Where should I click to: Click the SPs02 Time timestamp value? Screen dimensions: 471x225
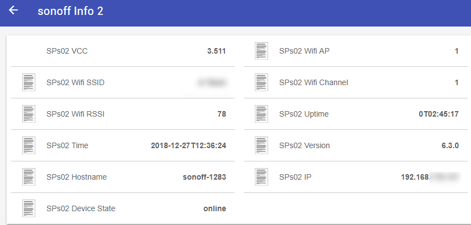189,145
